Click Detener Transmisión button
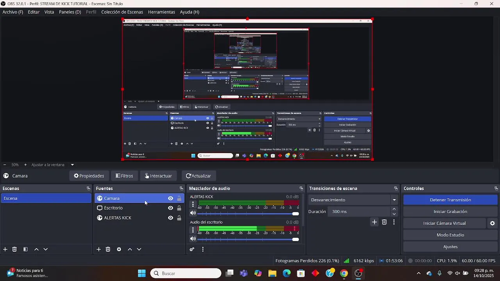Image resolution: width=500 pixels, height=281 pixels. (x=450, y=200)
